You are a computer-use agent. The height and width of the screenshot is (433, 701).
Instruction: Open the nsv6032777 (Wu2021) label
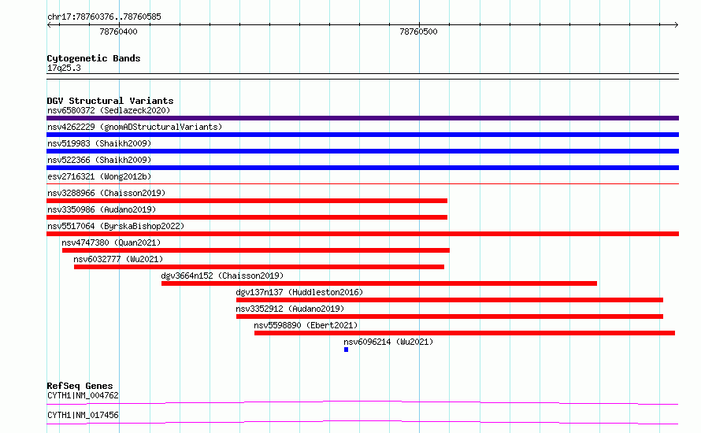pyautogui.click(x=118, y=259)
